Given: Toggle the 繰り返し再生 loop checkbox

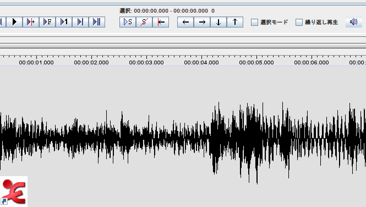Looking at the screenshot, I should [x=299, y=23].
